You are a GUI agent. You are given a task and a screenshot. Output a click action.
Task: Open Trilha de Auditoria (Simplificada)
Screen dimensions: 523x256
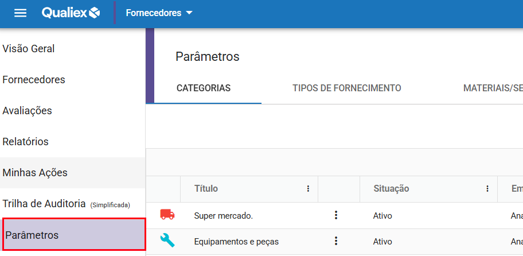pos(66,204)
